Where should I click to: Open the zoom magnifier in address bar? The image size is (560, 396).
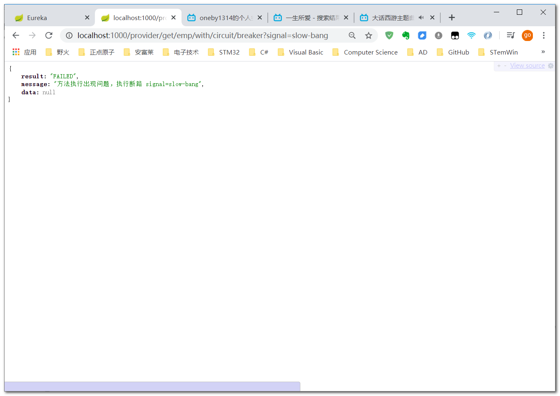(352, 36)
